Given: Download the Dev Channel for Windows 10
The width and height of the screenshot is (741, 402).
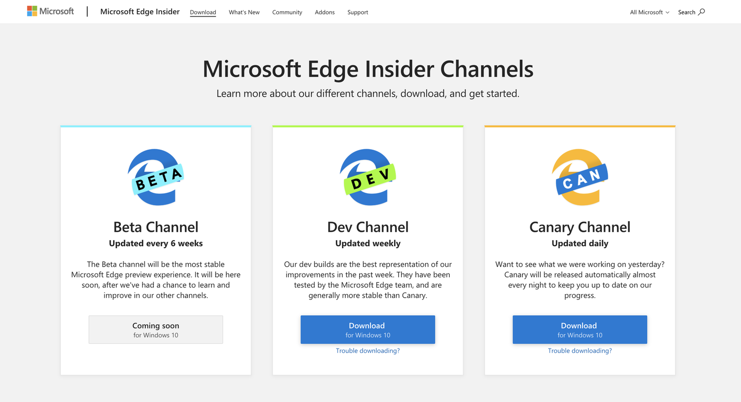Looking at the screenshot, I should point(368,330).
